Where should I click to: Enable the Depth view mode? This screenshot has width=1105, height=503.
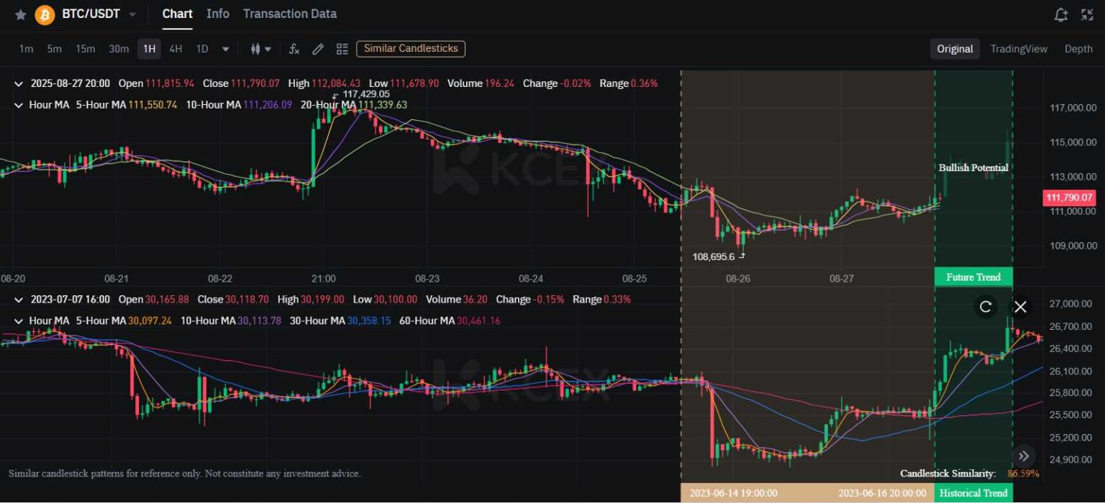click(1079, 49)
